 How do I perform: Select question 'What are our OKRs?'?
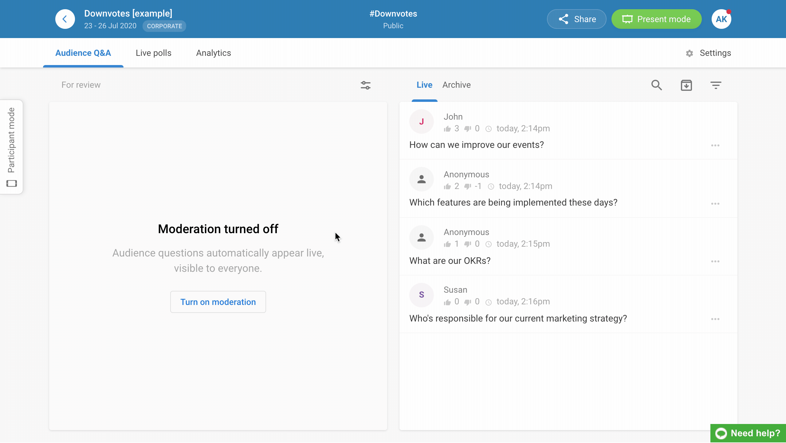coord(450,261)
